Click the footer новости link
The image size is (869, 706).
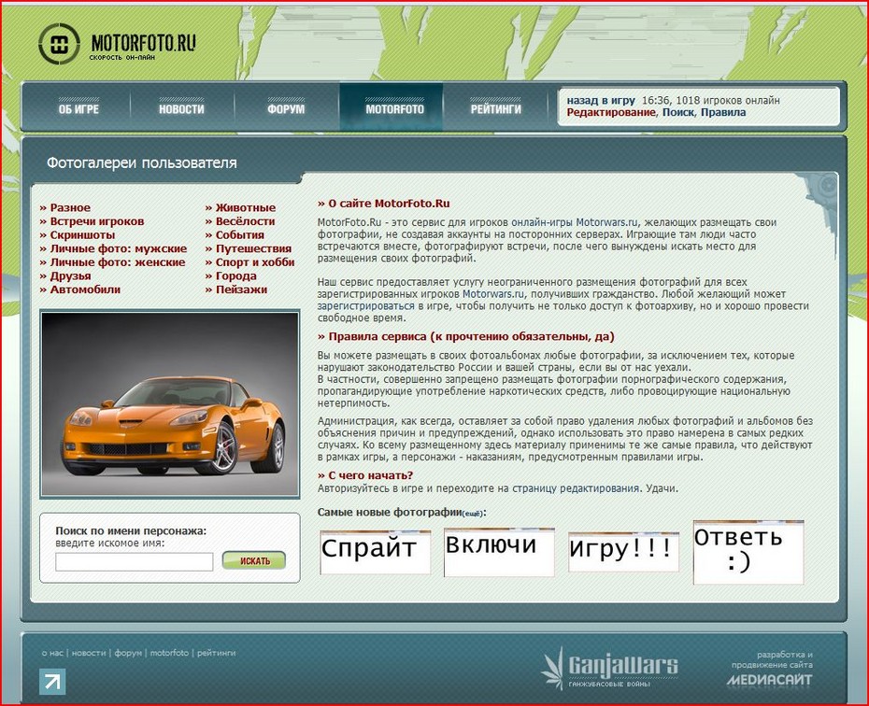[x=89, y=654]
